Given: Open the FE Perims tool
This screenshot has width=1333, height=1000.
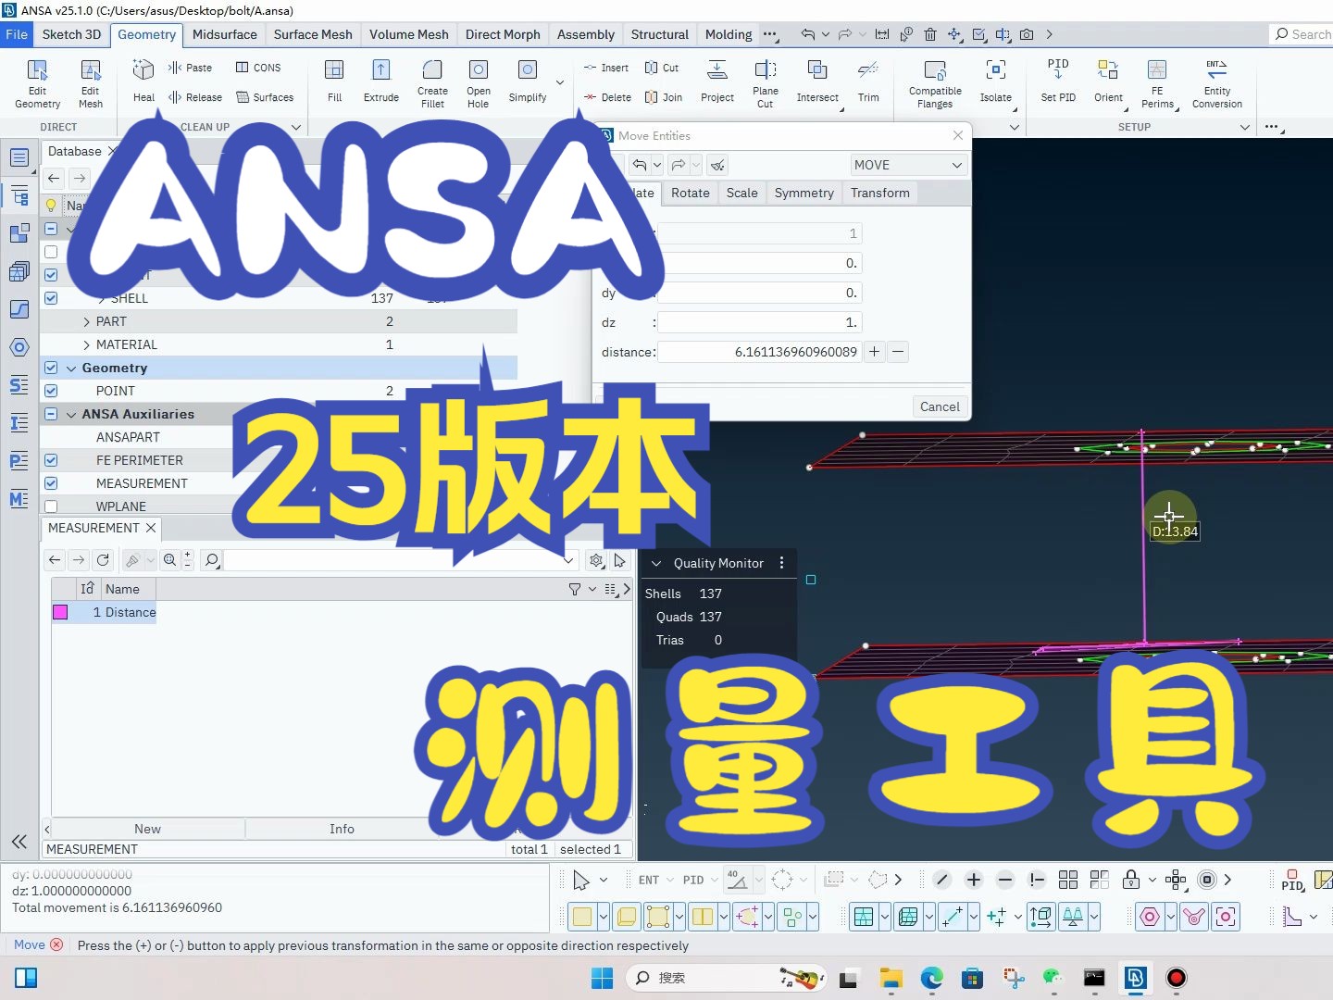Looking at the screenshot, I should point(1157,83).
